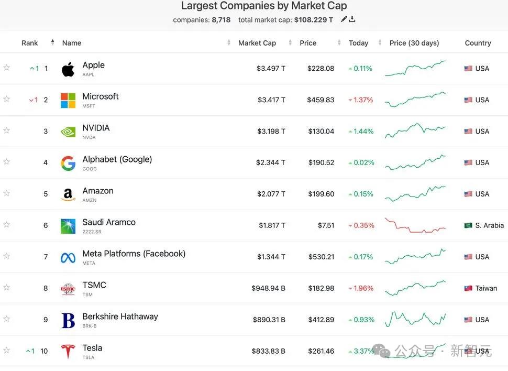508x371 pixels.
Task: Click the Saudi Aramco logo icon
Action: (68, 226)
